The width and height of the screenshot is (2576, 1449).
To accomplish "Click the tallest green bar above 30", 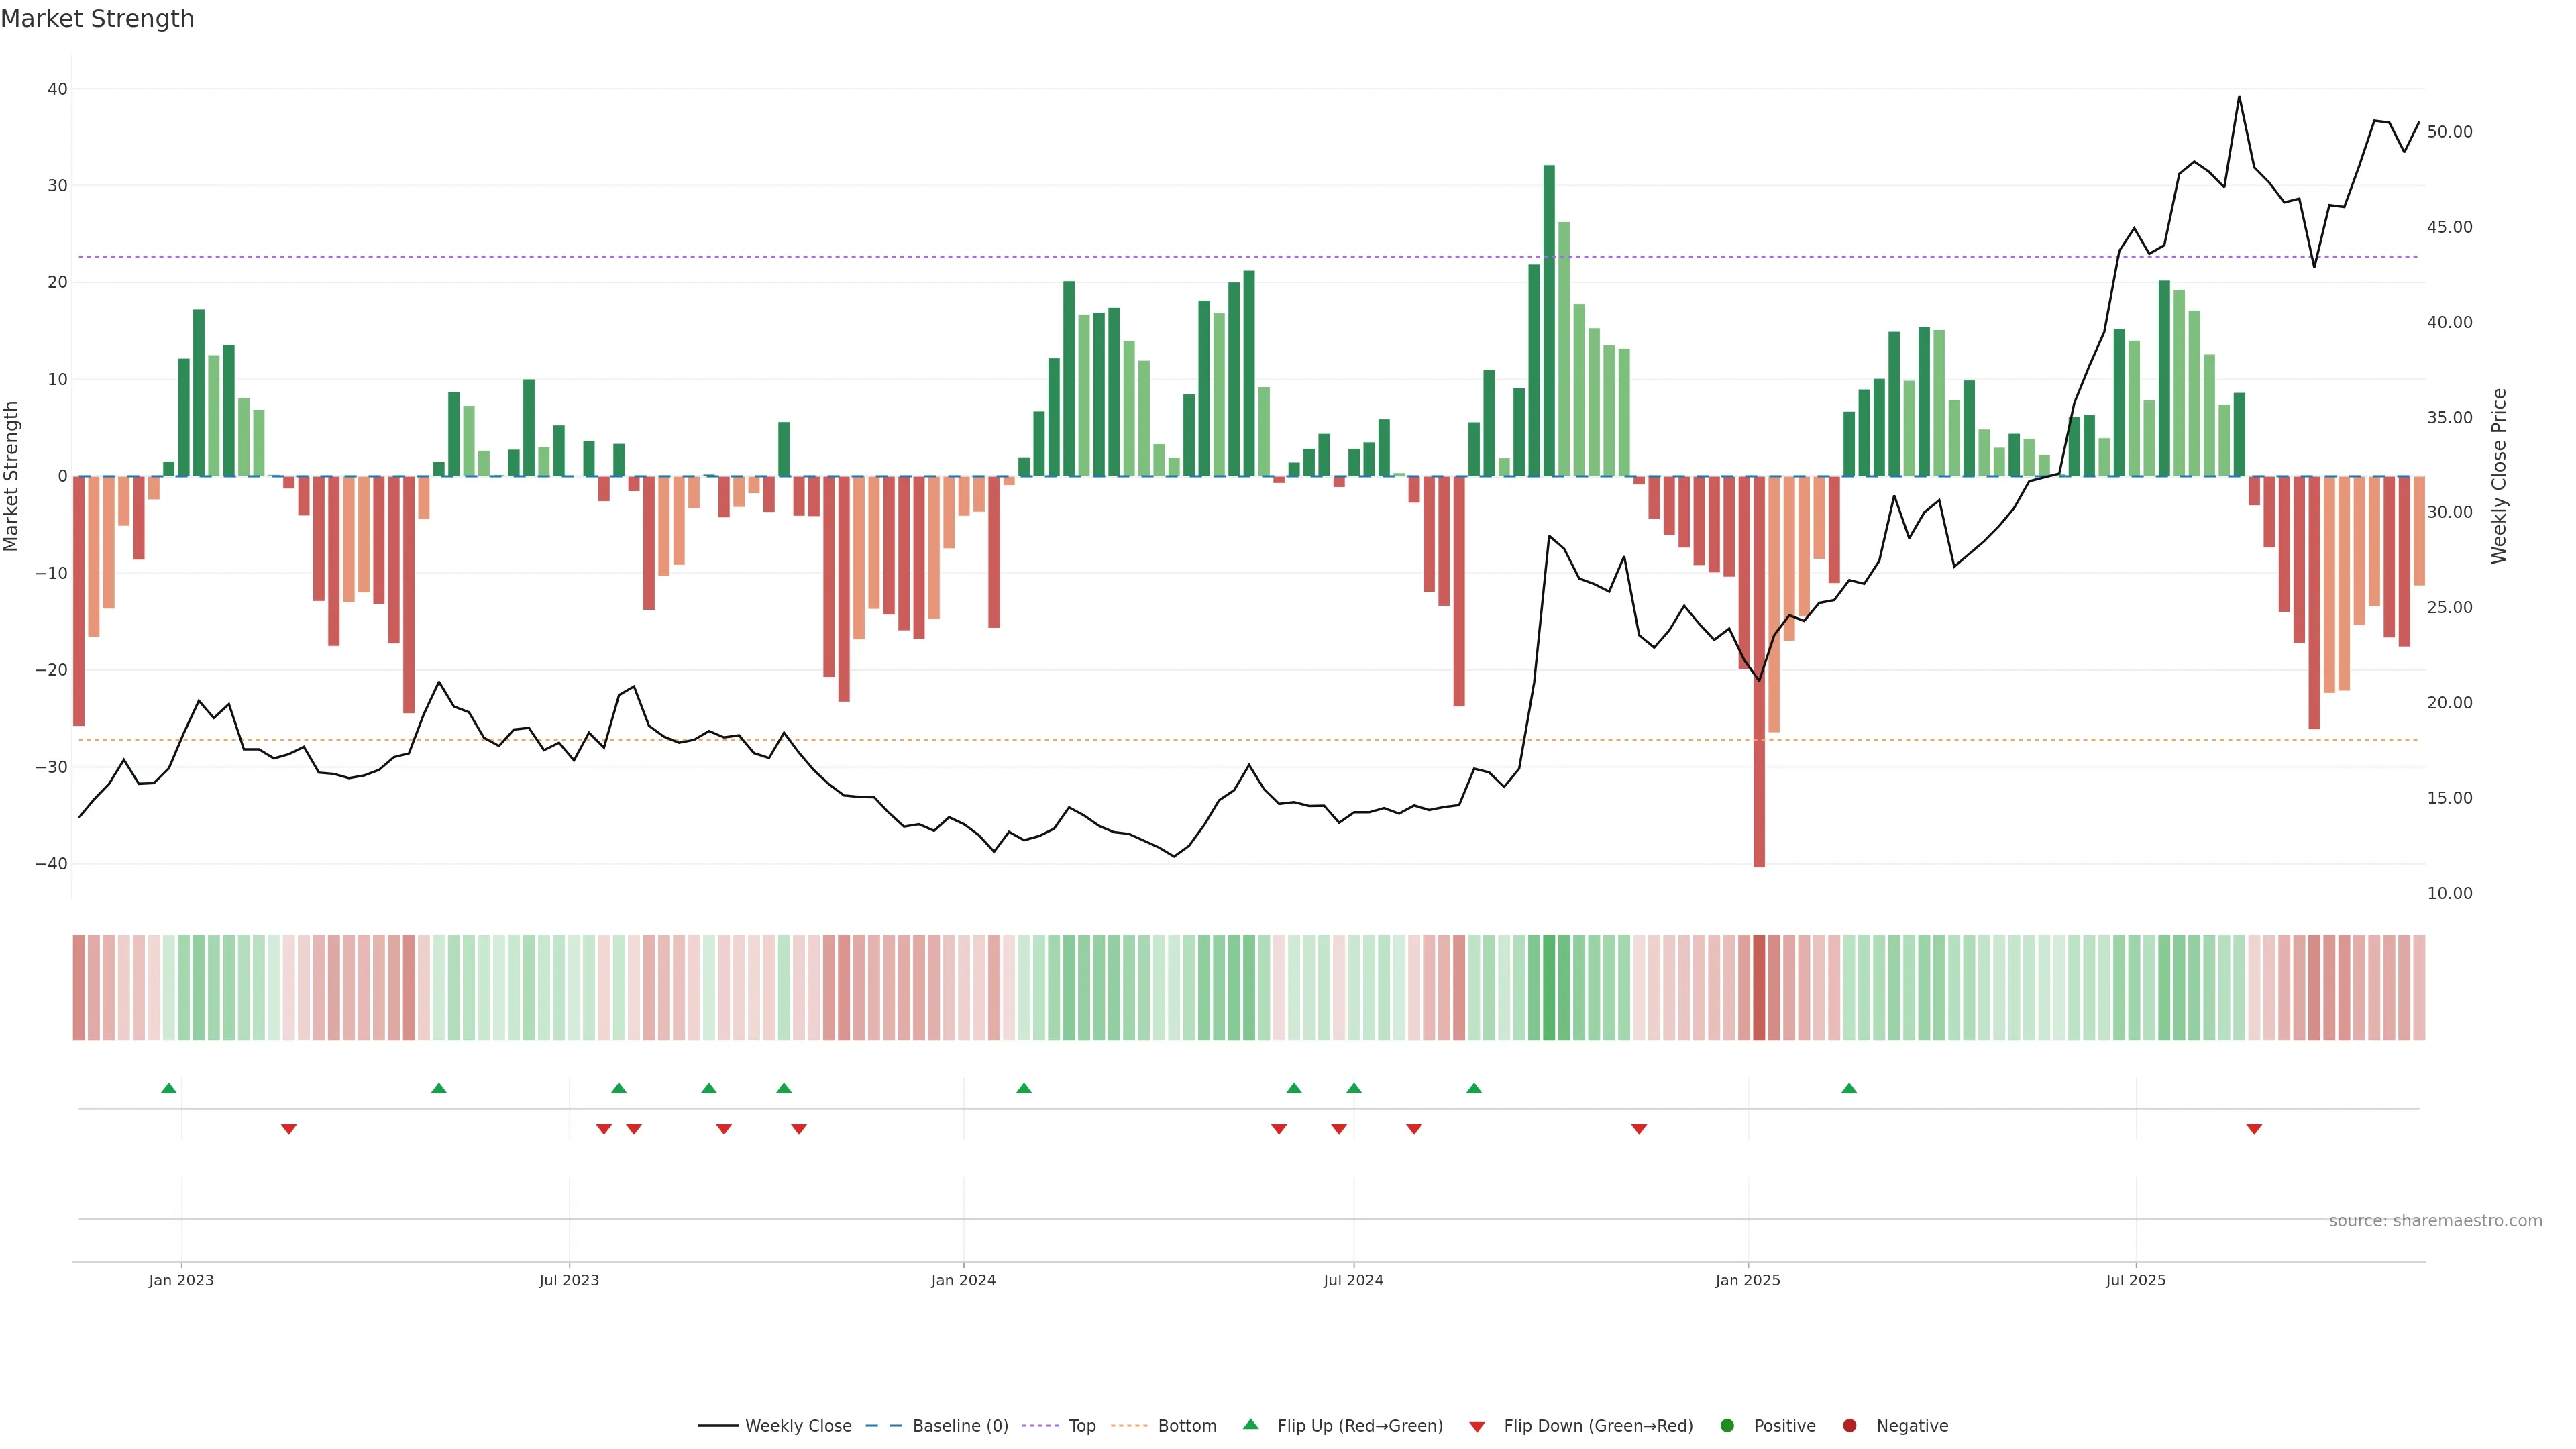I will [x=1549, y=320].
